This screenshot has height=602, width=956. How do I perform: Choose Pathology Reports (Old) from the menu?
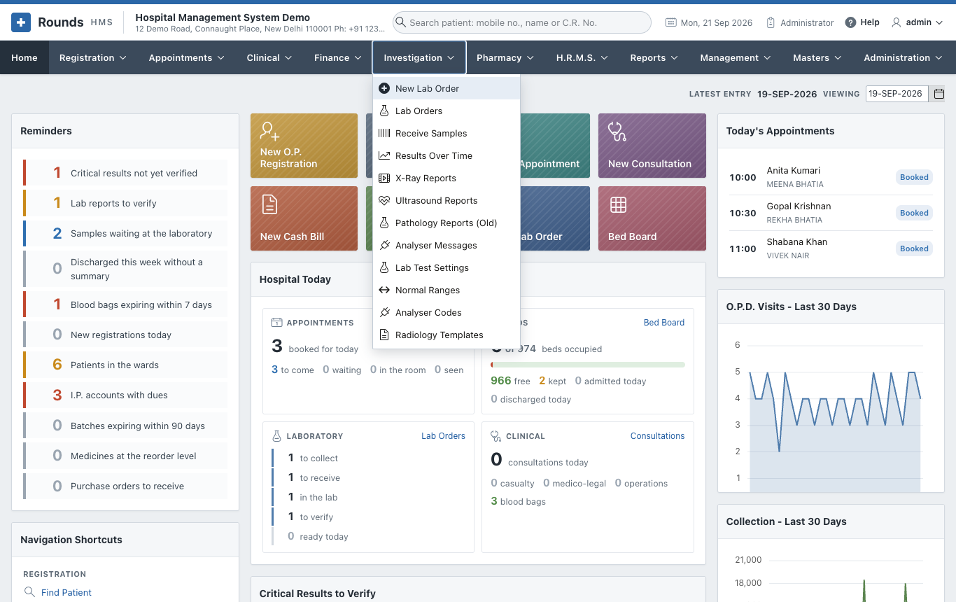tap(447, 223)
